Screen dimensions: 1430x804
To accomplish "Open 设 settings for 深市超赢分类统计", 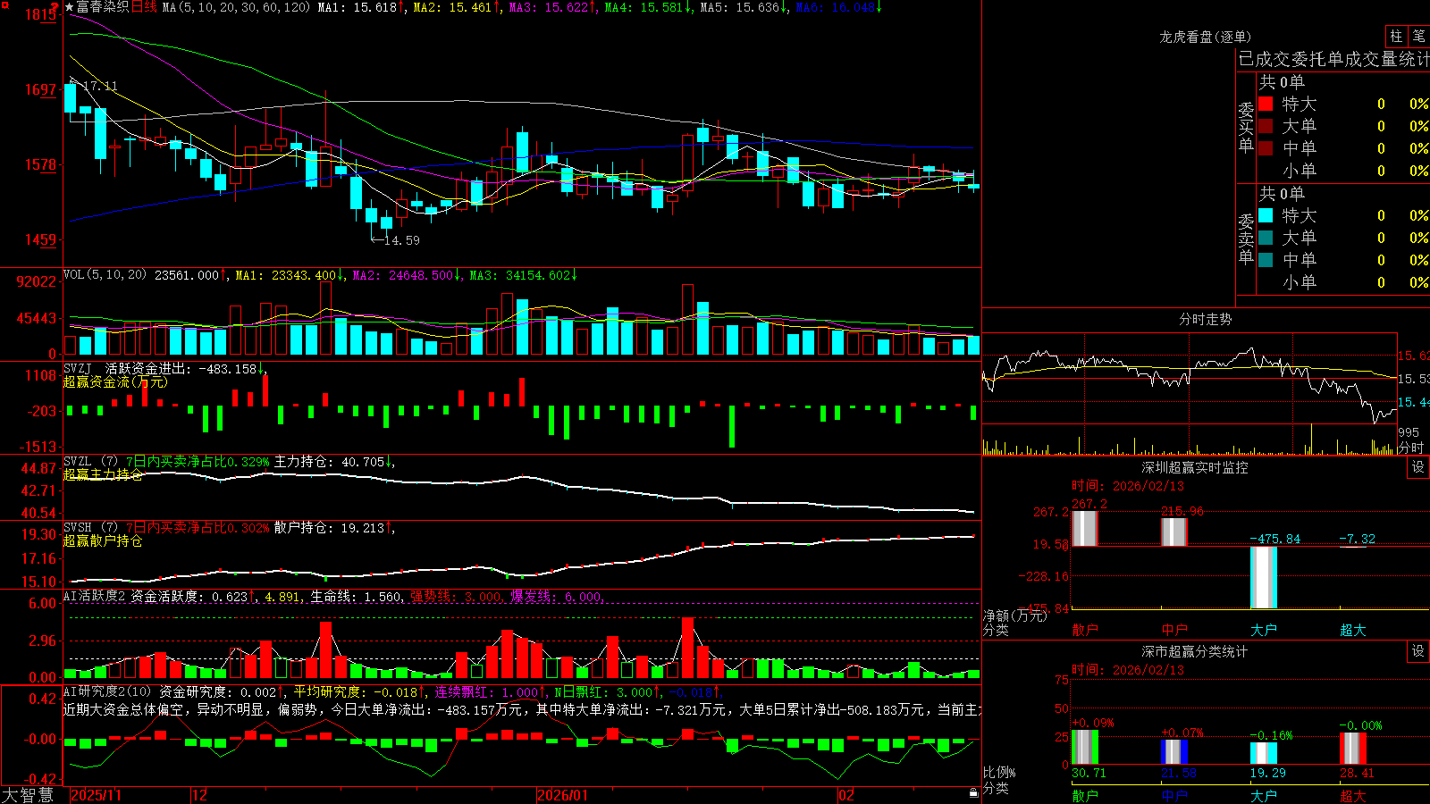I will [x=1418, y=651].
